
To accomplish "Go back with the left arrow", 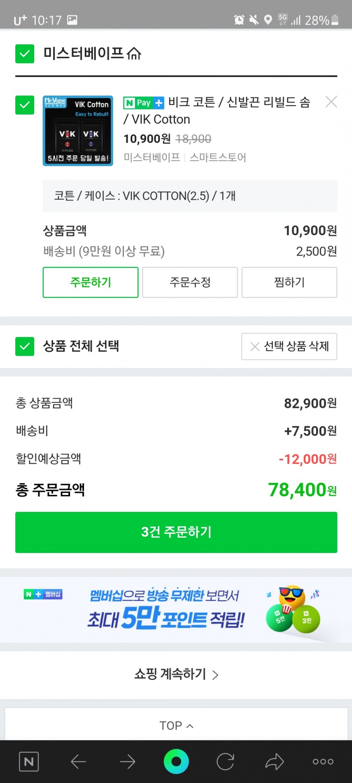I will pos(78,761).
